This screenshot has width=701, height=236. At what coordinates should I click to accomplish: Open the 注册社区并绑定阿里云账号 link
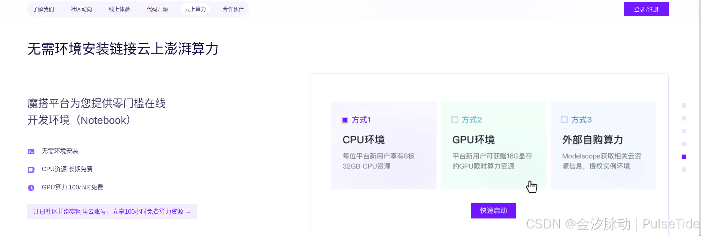112,212
